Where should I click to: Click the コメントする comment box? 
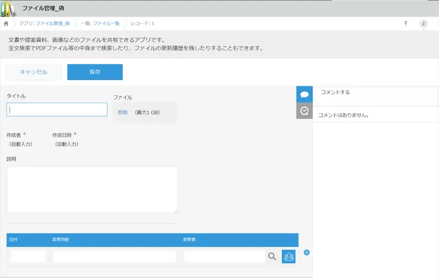pos(375,93)
